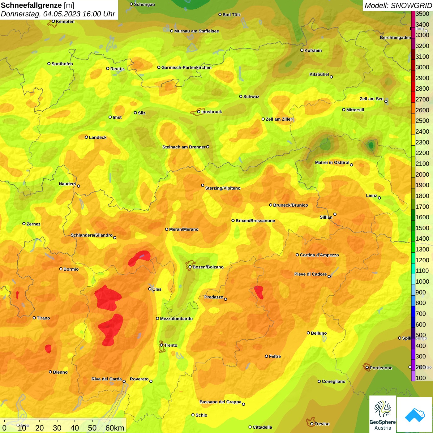Click the Kitzbühel location dot
Viewport: 433px width, 433px height.
point(331,77)
